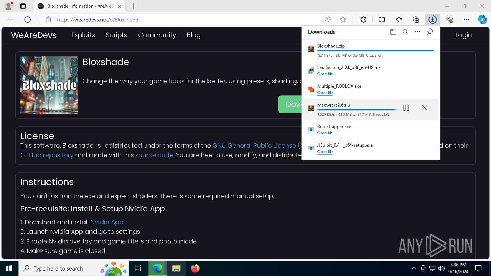Open file for Multiple_ROBLOX.exe
The image size is (491, 276).
(x=325, y=93)
